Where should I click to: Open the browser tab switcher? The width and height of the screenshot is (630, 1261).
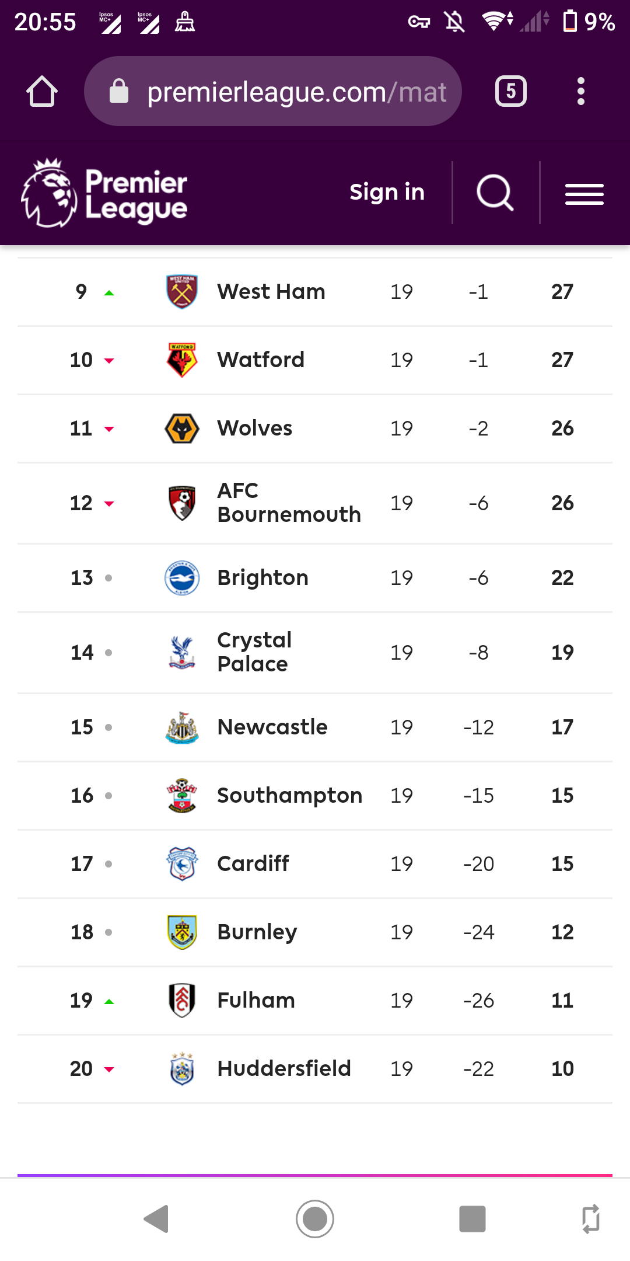click(510, 92)
